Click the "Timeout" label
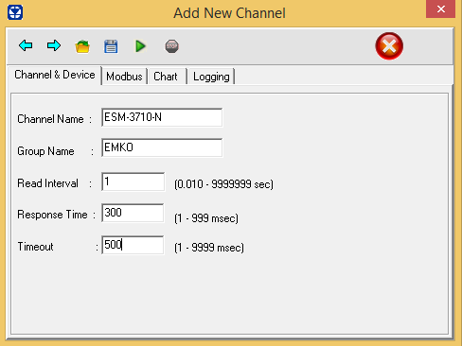 pyautogui.click(x=35, y=247)
